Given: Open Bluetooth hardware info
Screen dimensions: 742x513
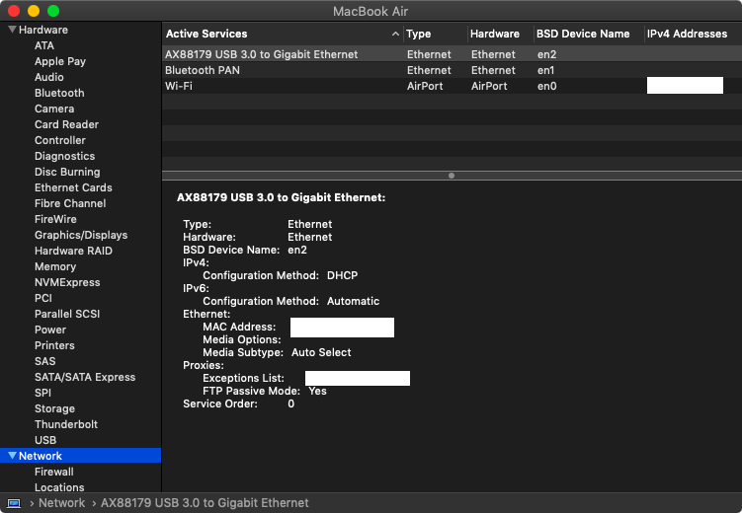Looking at the screenshot, I should tap(59, 93).
